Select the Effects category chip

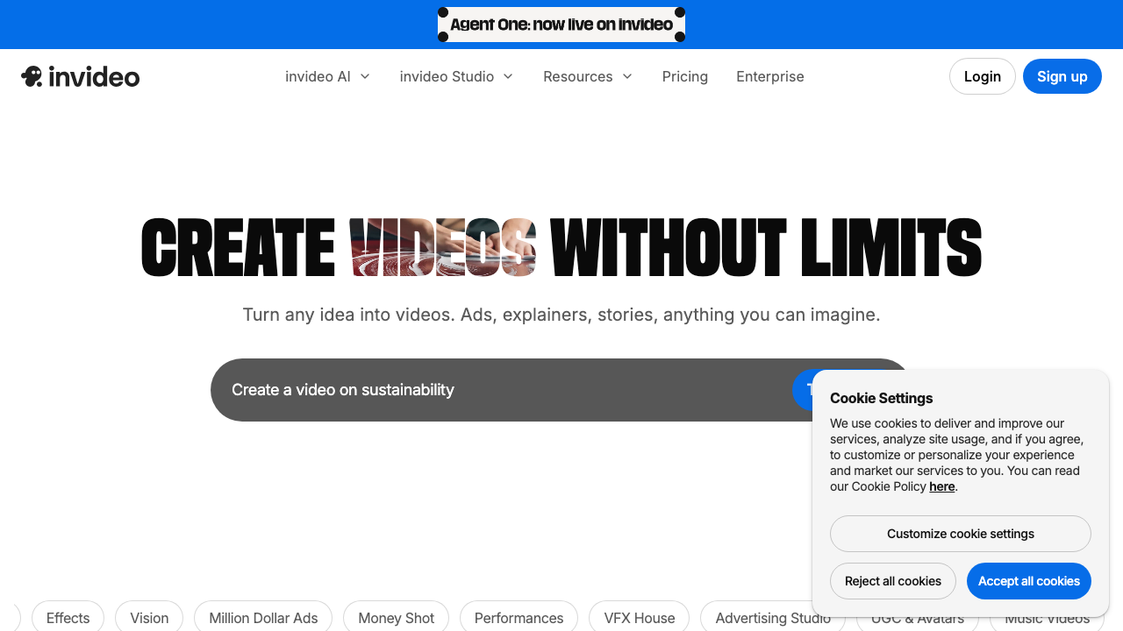tap(68, 617)
